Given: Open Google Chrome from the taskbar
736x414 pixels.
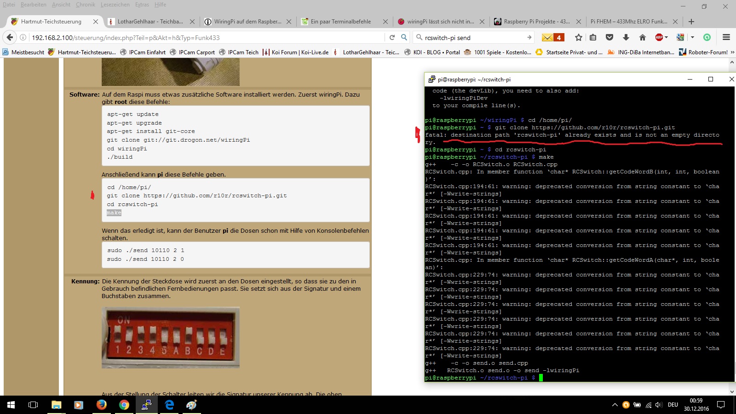Looking at the screenshot, I should (124, 405).
